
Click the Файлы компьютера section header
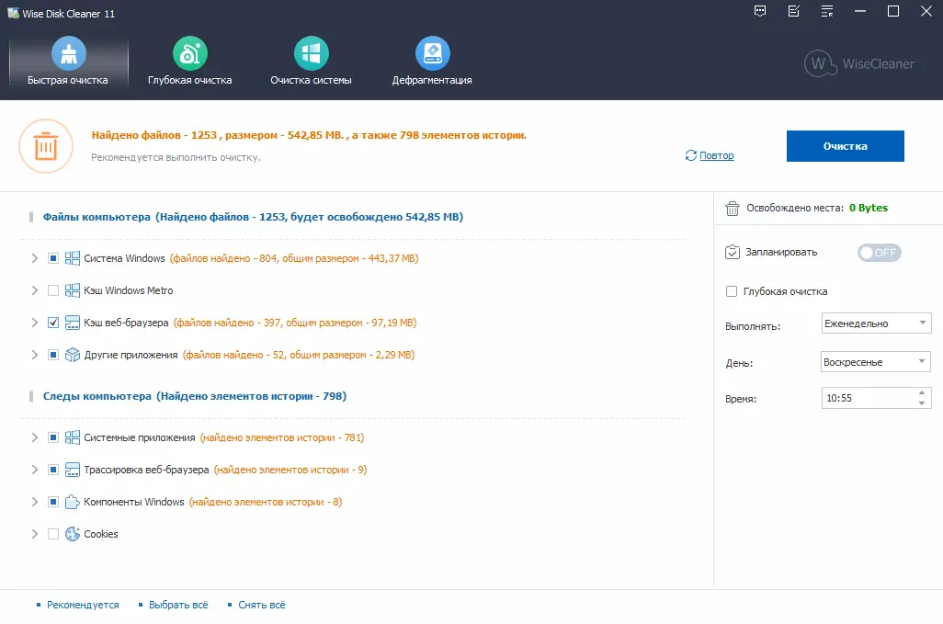coord(253,217)
